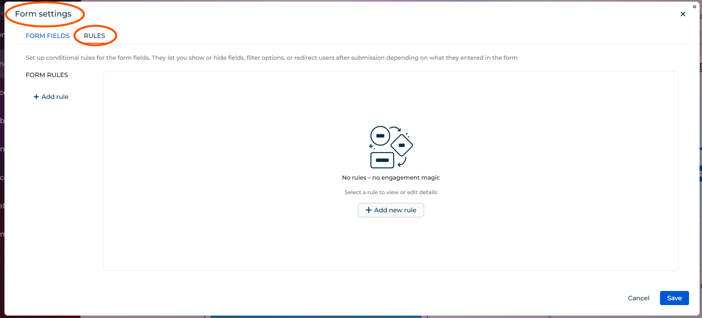Click 'Select a rule to view or edit details'
The image size is (702, 318).
(x=391, y=192)
